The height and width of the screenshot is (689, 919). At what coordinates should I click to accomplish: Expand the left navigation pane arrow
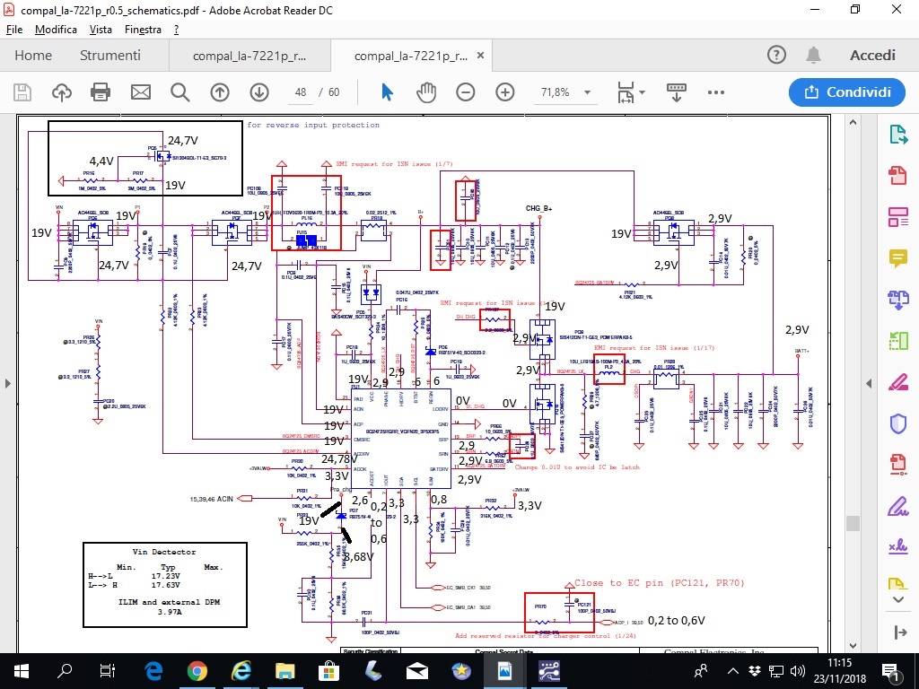(x=9, y=384)
